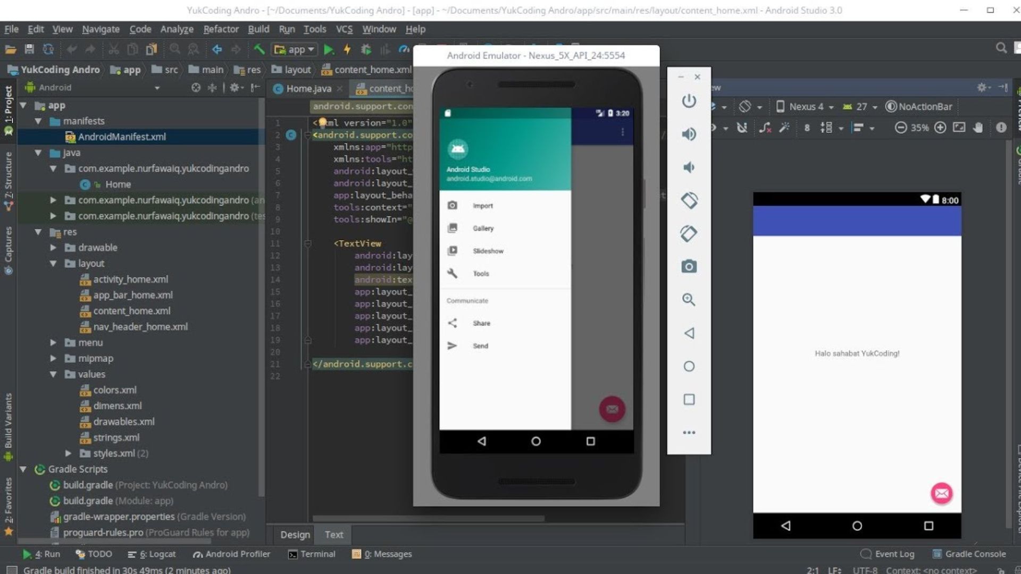1021x574 pixels.
Task: Expand the drawable folder in project tree
Action: tap(53, 247)
